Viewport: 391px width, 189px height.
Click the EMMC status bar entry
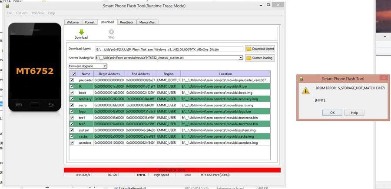coord(141,175)
